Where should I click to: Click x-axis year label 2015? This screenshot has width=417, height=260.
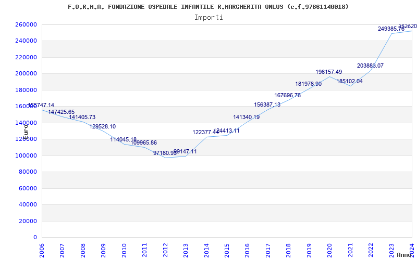pos(227,250)
